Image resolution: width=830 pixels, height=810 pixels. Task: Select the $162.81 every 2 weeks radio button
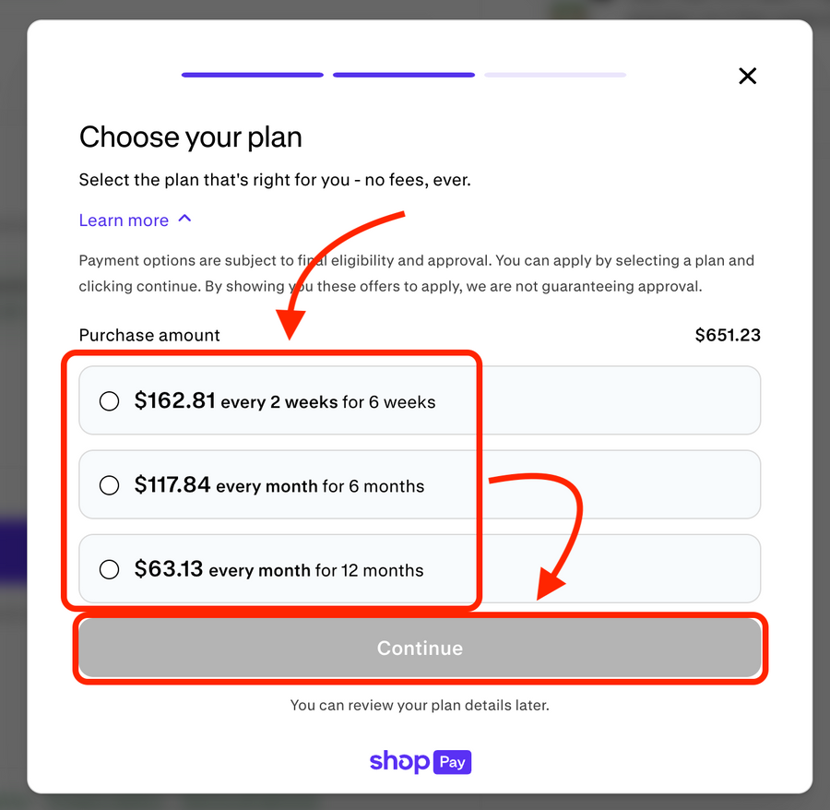(x=109, y=400)
